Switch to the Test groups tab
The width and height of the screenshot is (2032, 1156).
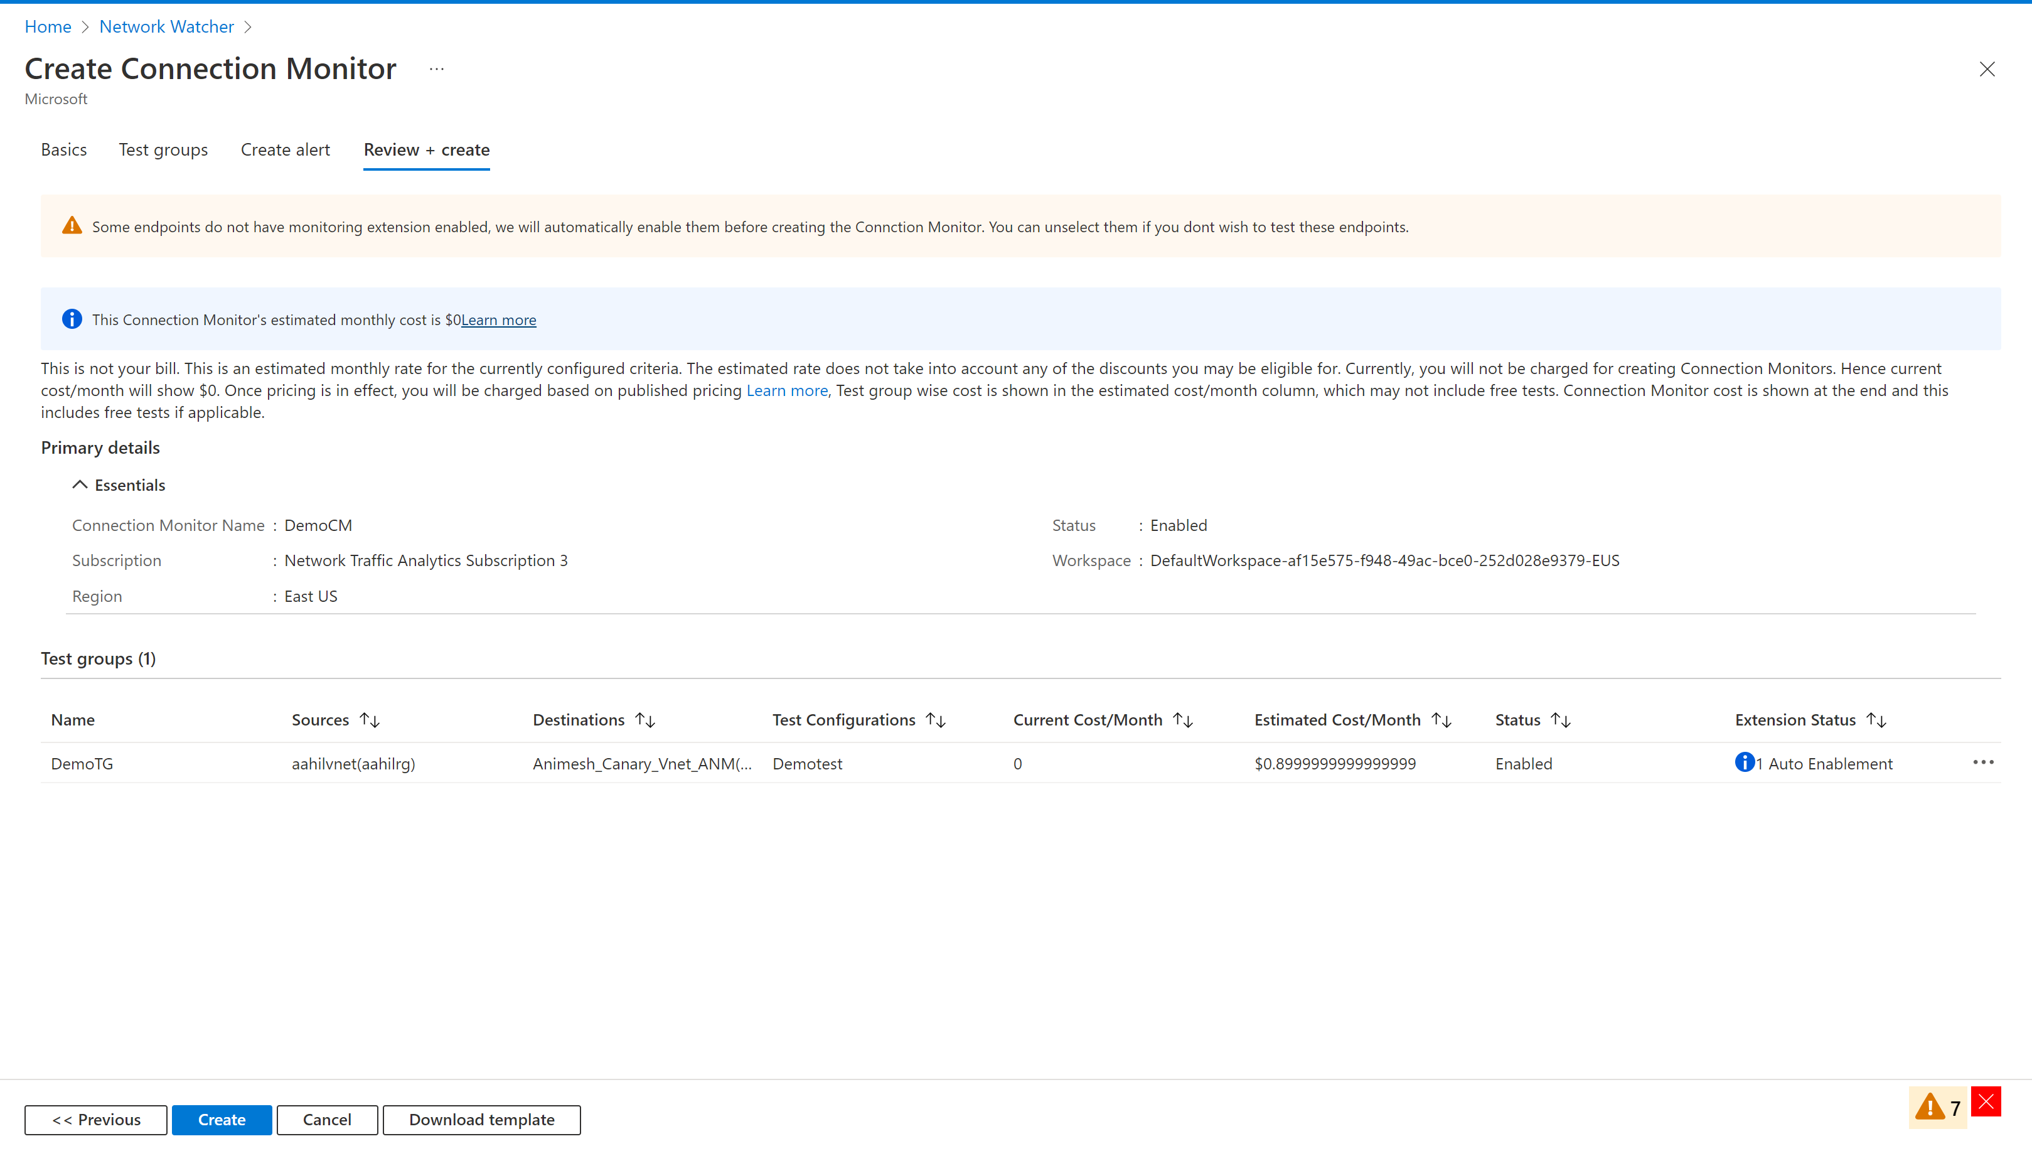163,149
